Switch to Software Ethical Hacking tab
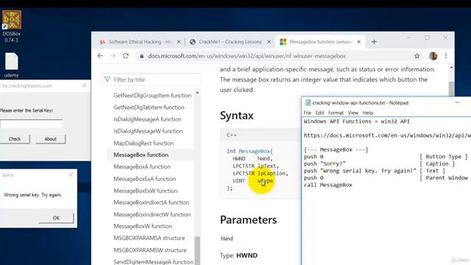Viewport: 471px width, 265px height. pos(140,42)
